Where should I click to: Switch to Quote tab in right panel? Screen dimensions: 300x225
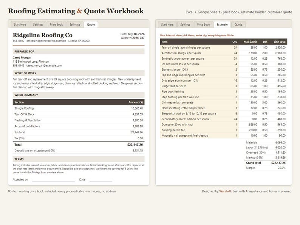(238, 25)
